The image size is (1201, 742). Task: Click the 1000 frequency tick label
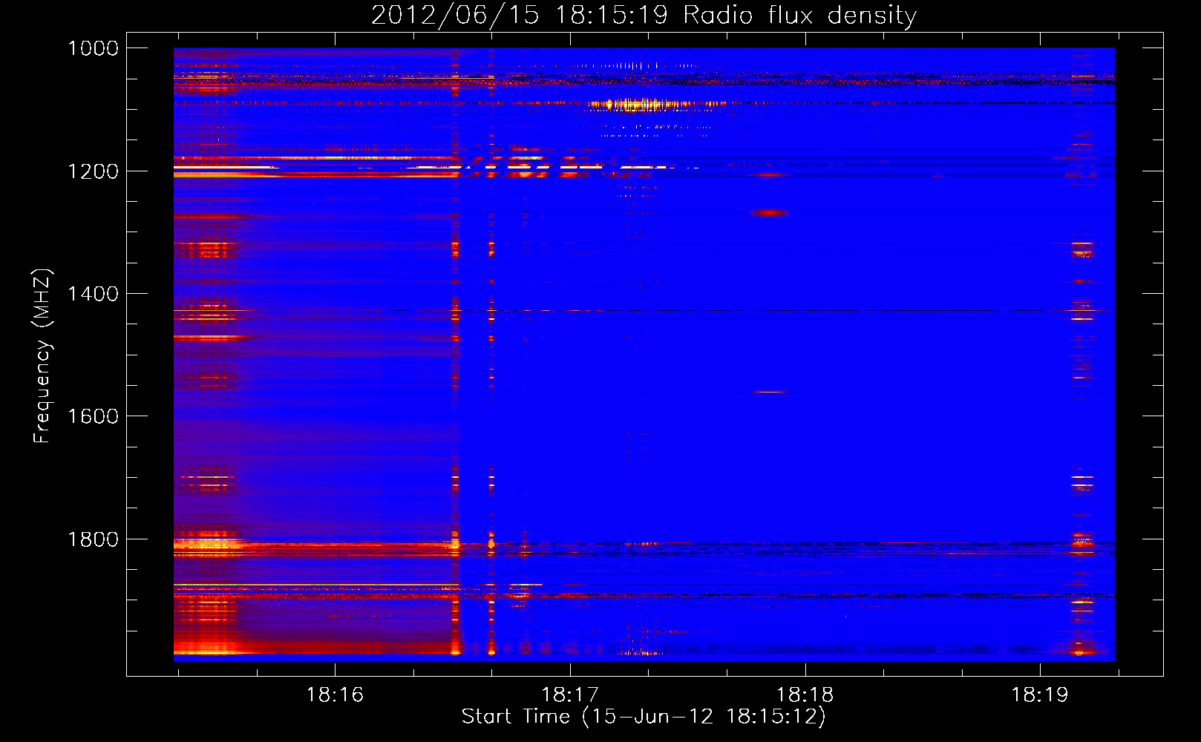[93, 48]
